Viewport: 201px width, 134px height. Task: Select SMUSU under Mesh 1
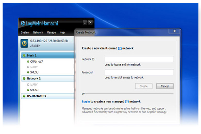(x=34, y=72)
